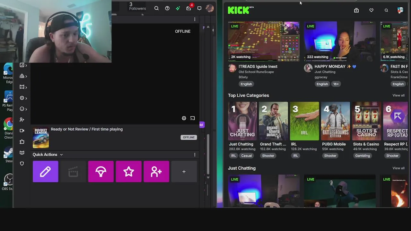Viewport: 411px width, 231px height.
Task: Open Google Chrome desktop shortcut
Action: (x=8, y=128)
